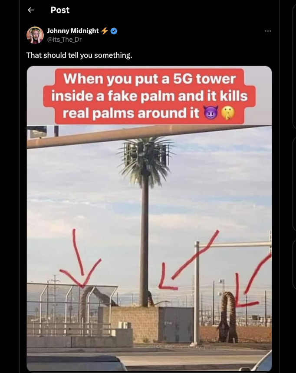Open the @its_The_Dr handle link
Viewport: 296px width, 373px height.
tap(64, 40)
